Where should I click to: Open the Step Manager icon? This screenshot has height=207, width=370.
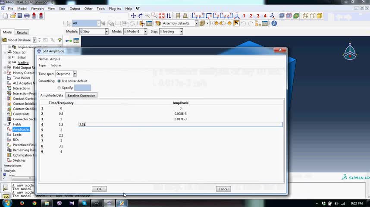coord(76,41)
